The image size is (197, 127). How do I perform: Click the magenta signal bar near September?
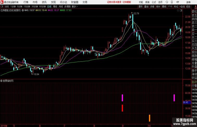click(x=122, y=98)
